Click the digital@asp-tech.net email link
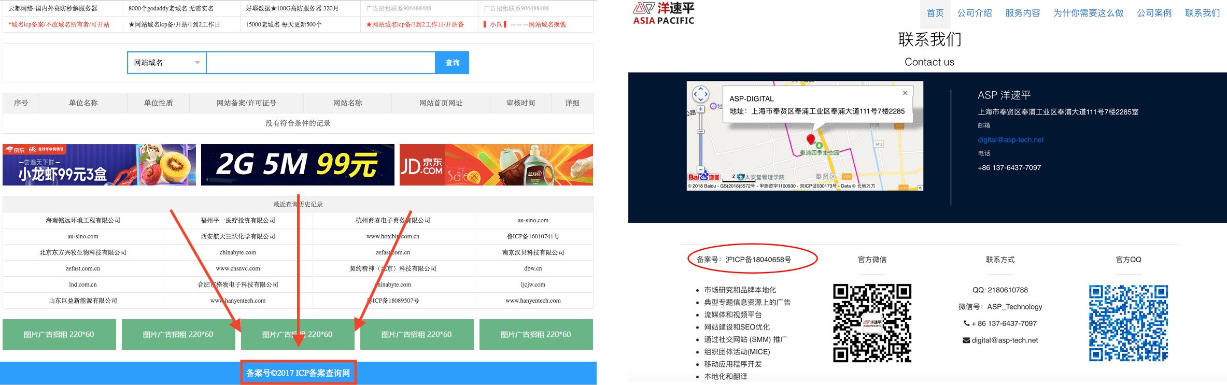This screenshot has height=385, width=1227. (1010, 140)
